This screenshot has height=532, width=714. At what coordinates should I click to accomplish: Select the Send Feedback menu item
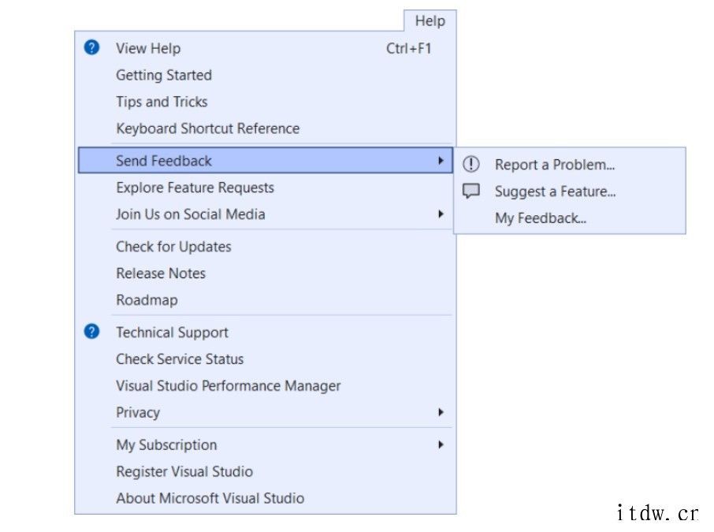click(x=266, y=160)
